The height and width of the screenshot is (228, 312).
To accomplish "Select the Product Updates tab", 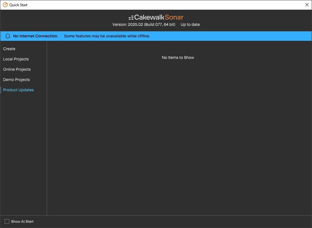I will tap(18, 90).
